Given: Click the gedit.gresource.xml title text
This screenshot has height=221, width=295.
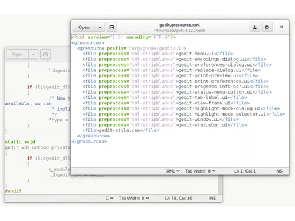Looking at the screenshot, I should pos(179,25).
